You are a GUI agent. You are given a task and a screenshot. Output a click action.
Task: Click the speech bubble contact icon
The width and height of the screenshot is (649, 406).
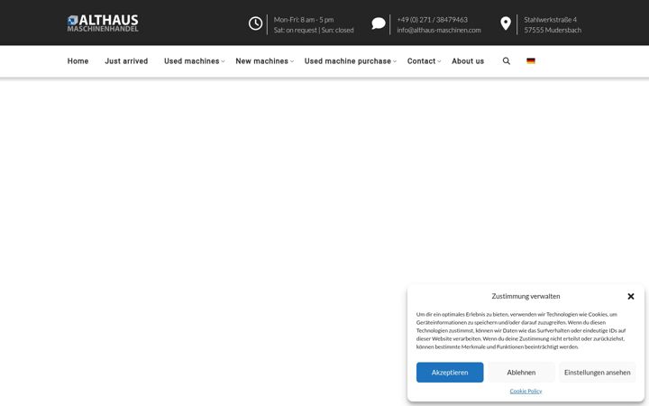point(379,23)
